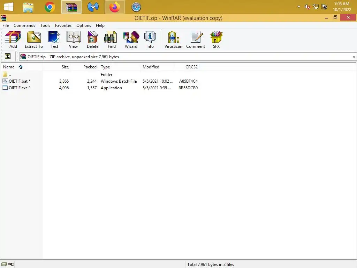The image size is (357, 268).
Task: Select the OIETIF.bat file name
Action: coord(20,81)
